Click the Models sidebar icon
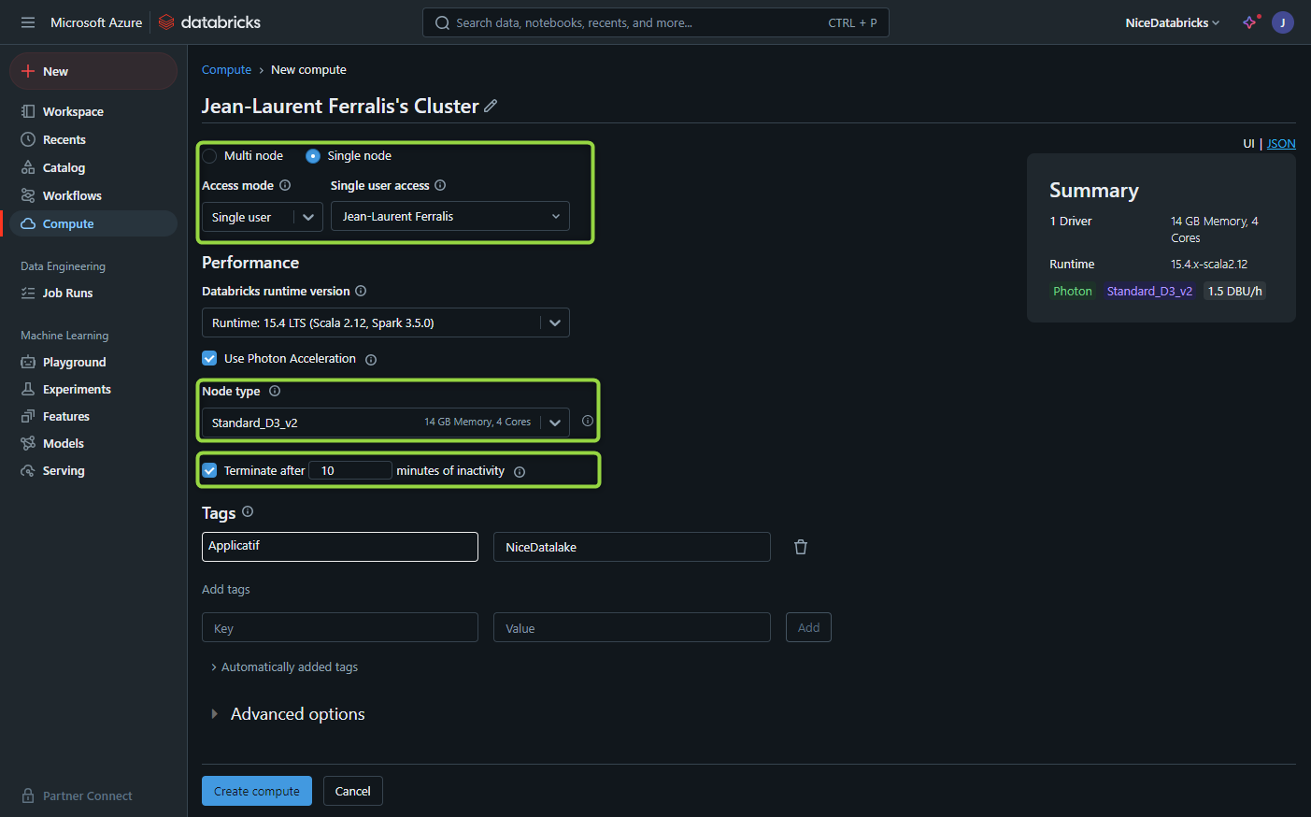 tap(28, 443)
